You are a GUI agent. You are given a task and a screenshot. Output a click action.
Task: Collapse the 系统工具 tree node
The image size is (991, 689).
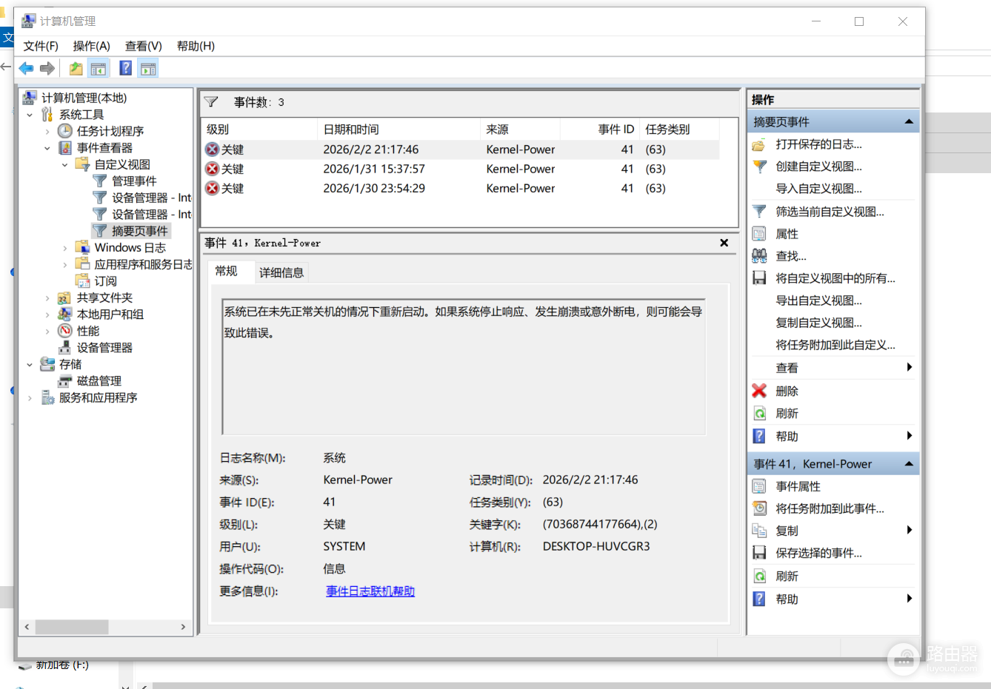(30, 115)
